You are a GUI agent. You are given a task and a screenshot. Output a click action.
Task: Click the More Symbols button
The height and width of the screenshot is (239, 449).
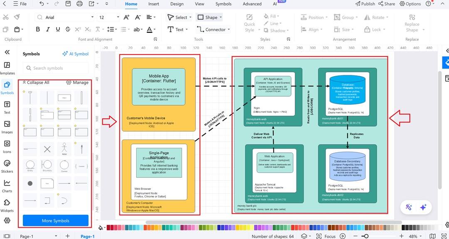[x=56, y=221]
